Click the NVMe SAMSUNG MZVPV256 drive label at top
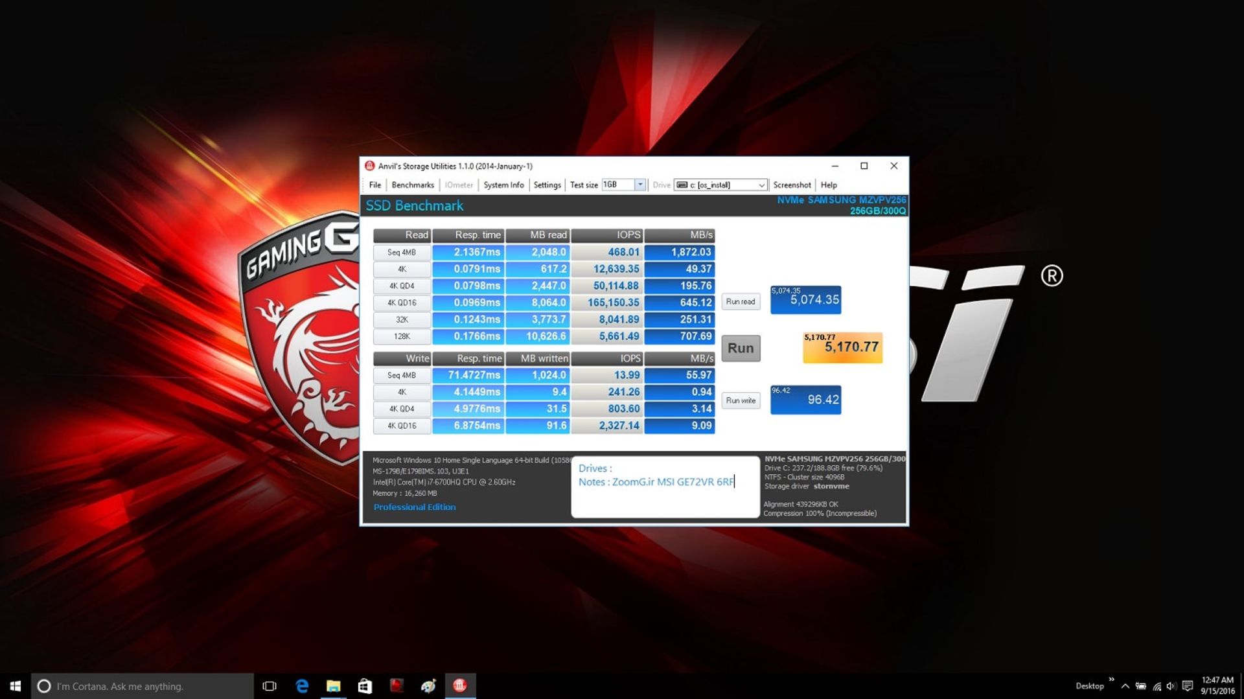The height and width of the screenshot is (699, 1244). click(x=842, y=205)
